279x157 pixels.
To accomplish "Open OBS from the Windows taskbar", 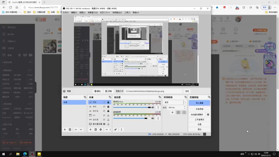I will coord(32,154).
